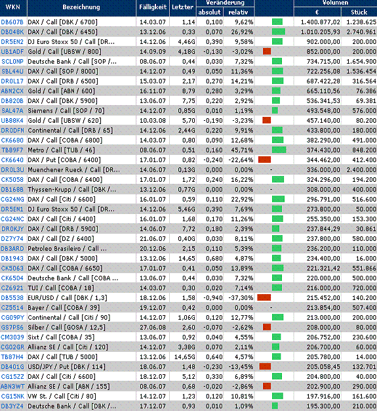This screenshot has height=411, width=377.
Task: Click green change bar for Metro row
Action: coord(279,150)
